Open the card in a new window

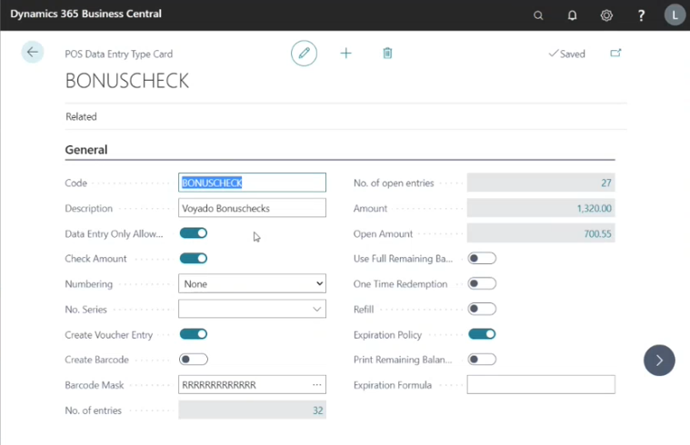[615, 54]
